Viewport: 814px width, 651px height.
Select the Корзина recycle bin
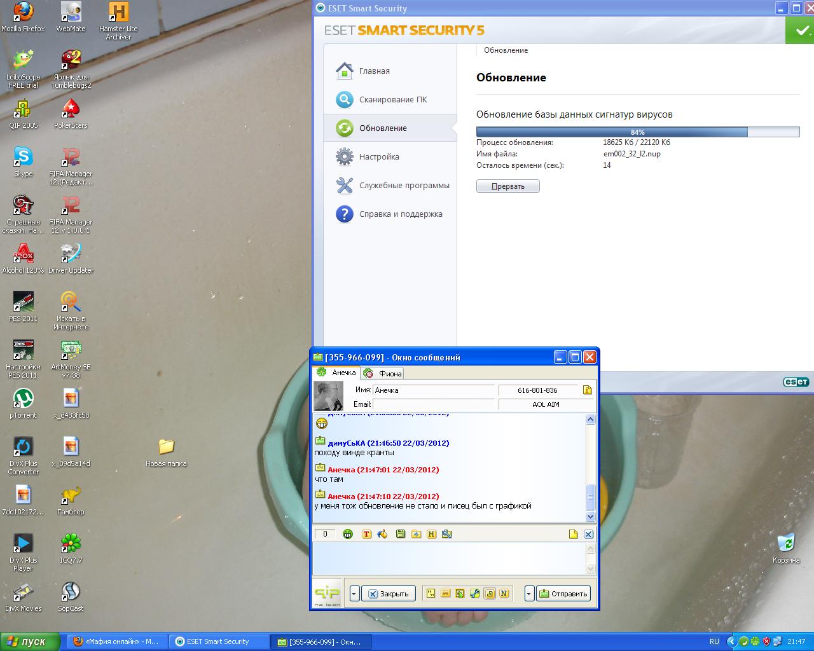786,549
